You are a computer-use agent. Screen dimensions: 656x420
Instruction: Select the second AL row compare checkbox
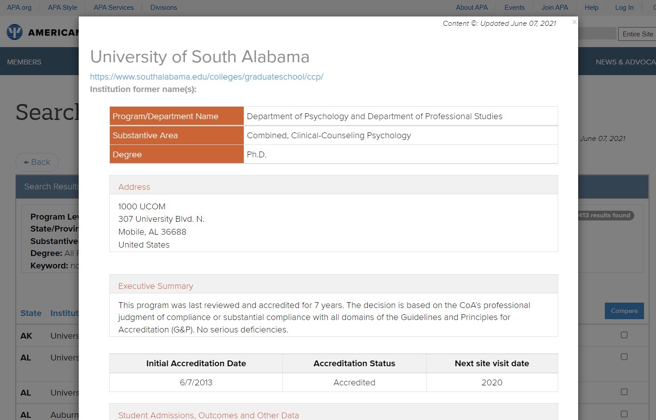coord(624,392)
